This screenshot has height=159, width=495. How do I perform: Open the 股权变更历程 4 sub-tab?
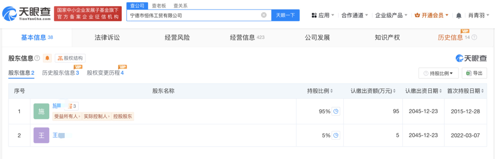105,73
